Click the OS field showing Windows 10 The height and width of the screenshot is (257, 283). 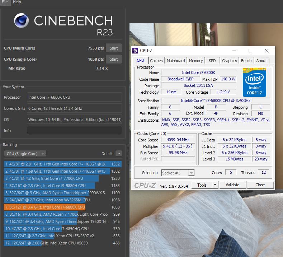[x=74, y=120]
